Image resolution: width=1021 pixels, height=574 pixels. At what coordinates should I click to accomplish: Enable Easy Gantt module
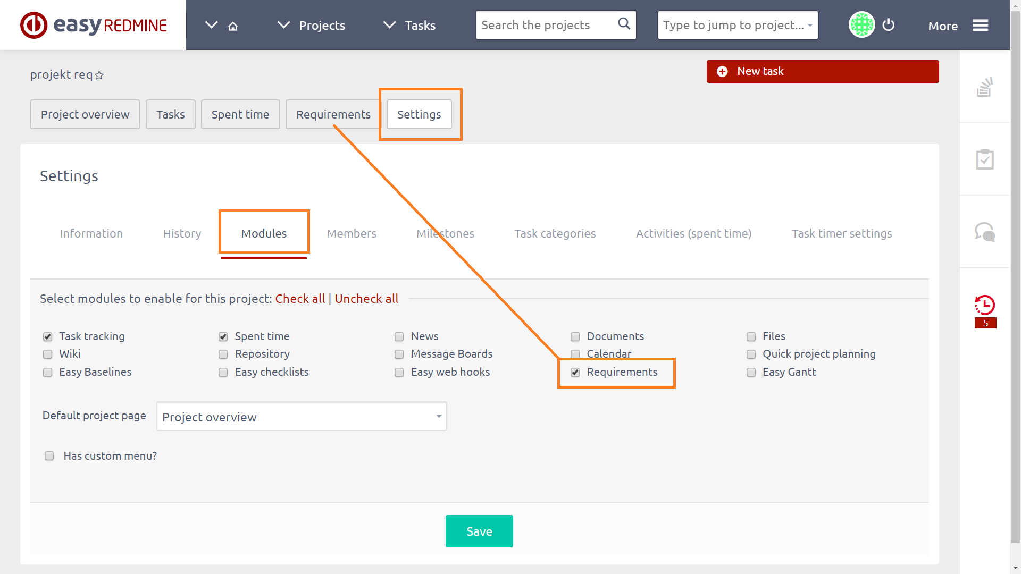coord(751,373)
